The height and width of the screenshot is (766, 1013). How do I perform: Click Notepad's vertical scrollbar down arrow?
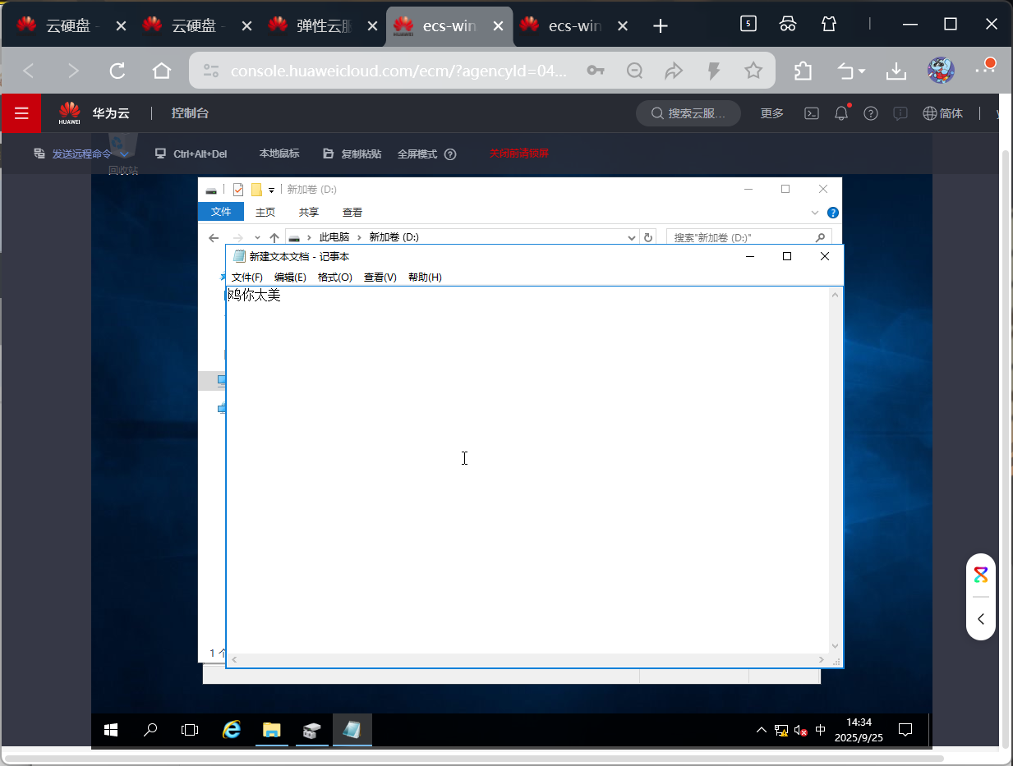836,646
